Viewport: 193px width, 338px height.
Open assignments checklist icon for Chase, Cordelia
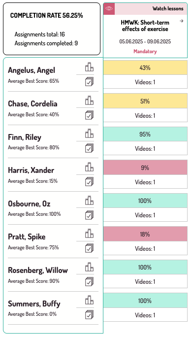[x=89, y=115]
